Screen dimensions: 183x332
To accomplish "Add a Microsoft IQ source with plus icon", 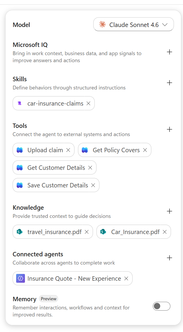I will point(170,52).
